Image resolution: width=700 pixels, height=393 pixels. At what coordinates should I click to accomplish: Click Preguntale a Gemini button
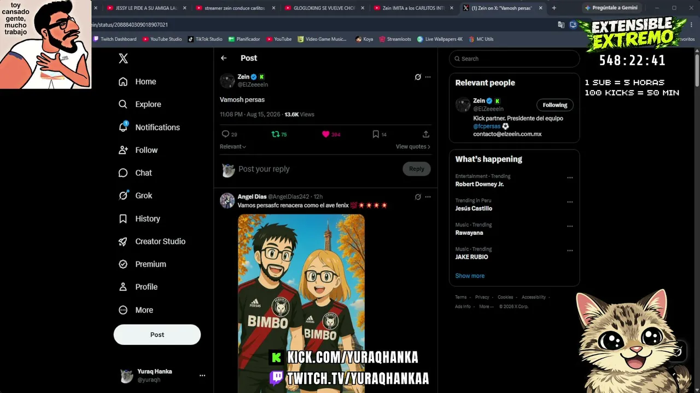coord(611,8)
